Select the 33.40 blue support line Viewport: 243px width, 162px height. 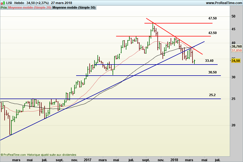point(162,65)
